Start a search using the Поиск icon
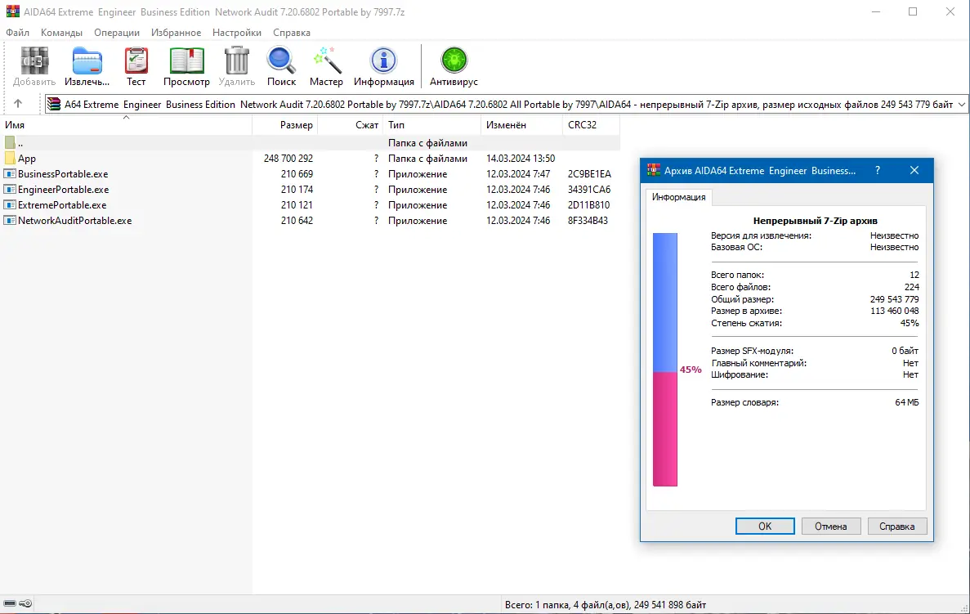Viewport: 970px width, 614px height. click(x=281, y=61)
